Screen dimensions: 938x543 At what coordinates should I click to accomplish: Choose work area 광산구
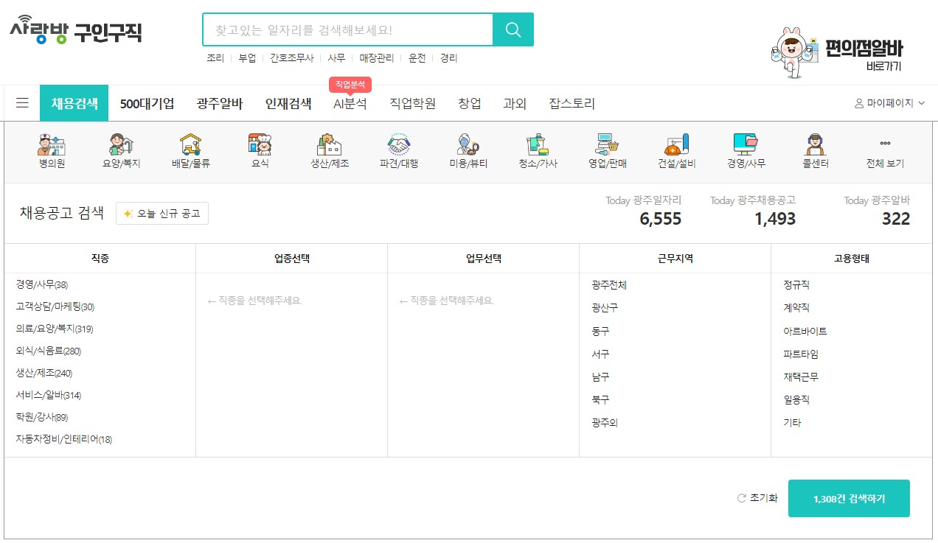(605, 308)
